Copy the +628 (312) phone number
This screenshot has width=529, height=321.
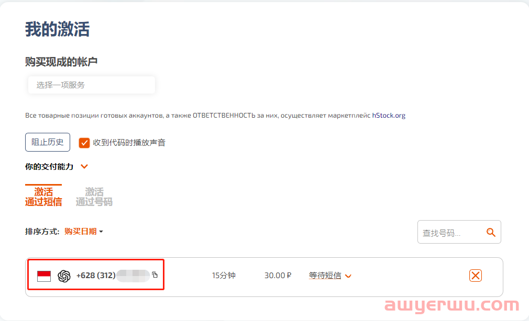point(155,275)
